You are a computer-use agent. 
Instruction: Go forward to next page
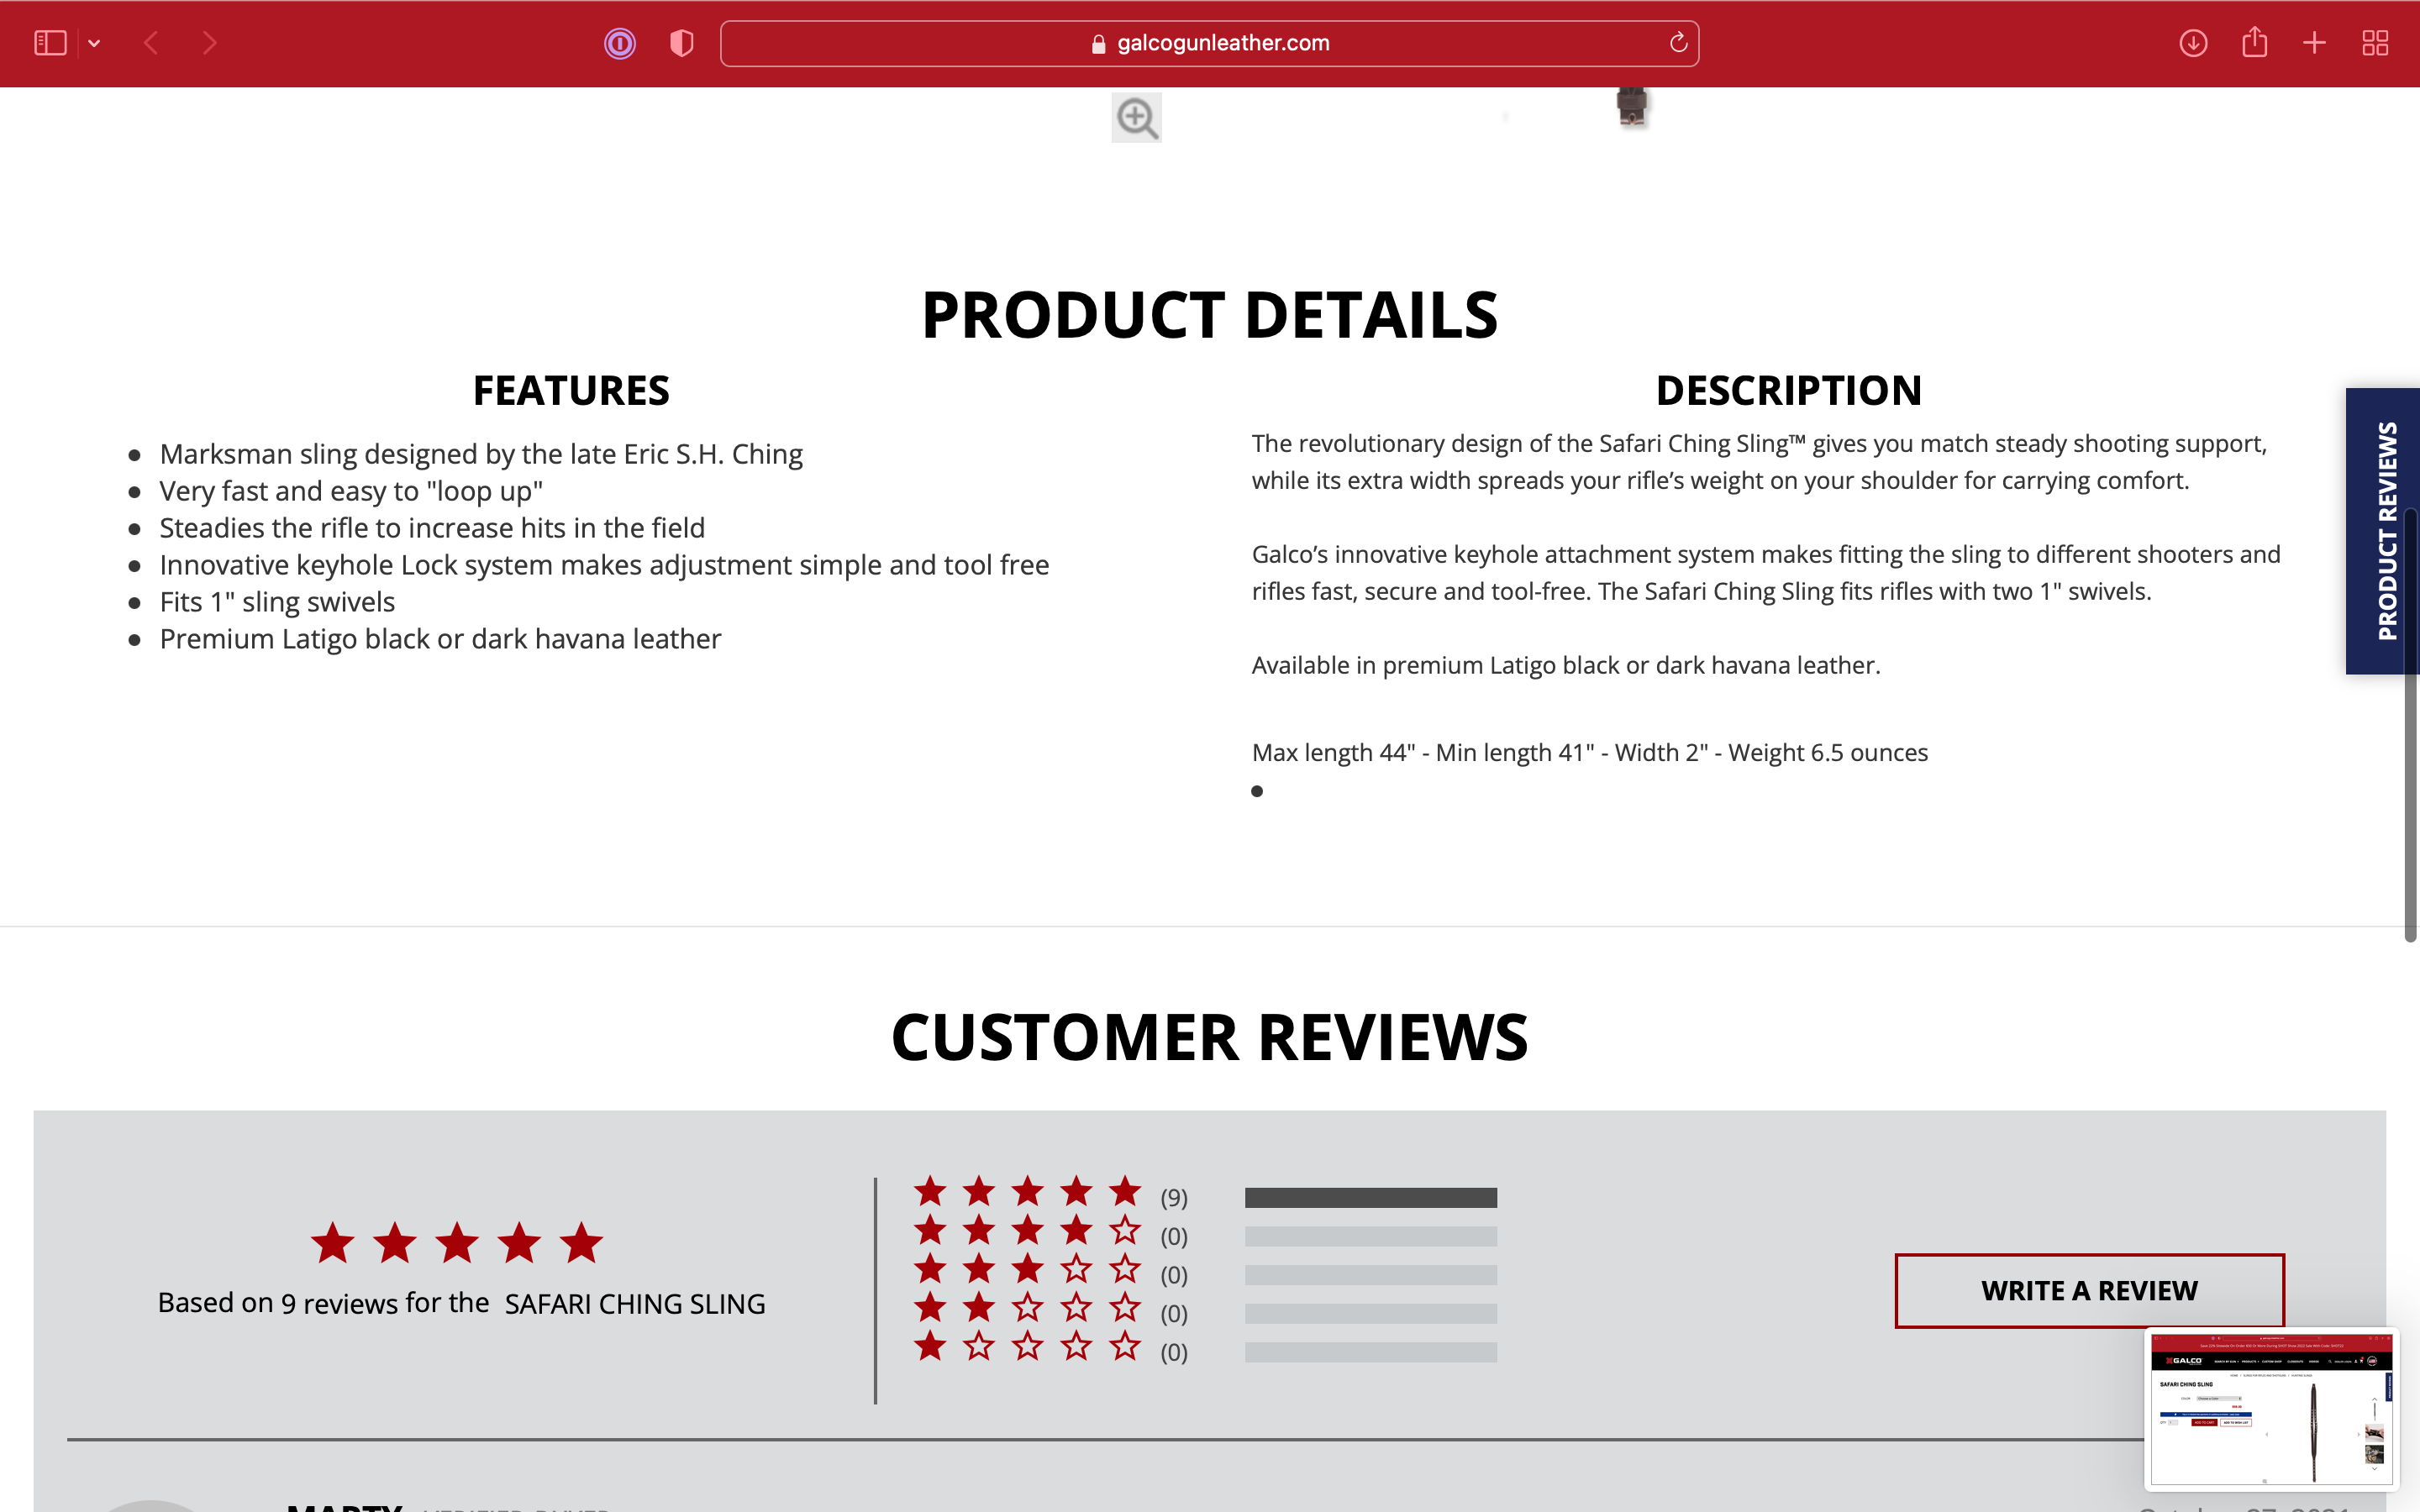(x=209, y=43)
